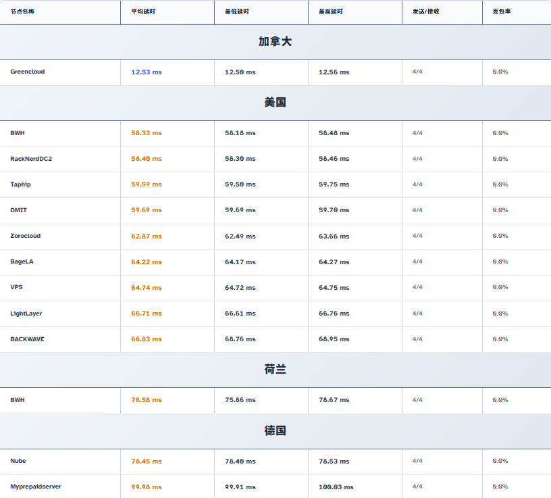551x498 pixels.
Task: Click the 76.58 ms average latency value
Action: coord(147,400)
